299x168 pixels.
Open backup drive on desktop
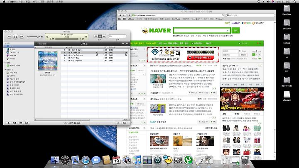[x=287, y=39]
